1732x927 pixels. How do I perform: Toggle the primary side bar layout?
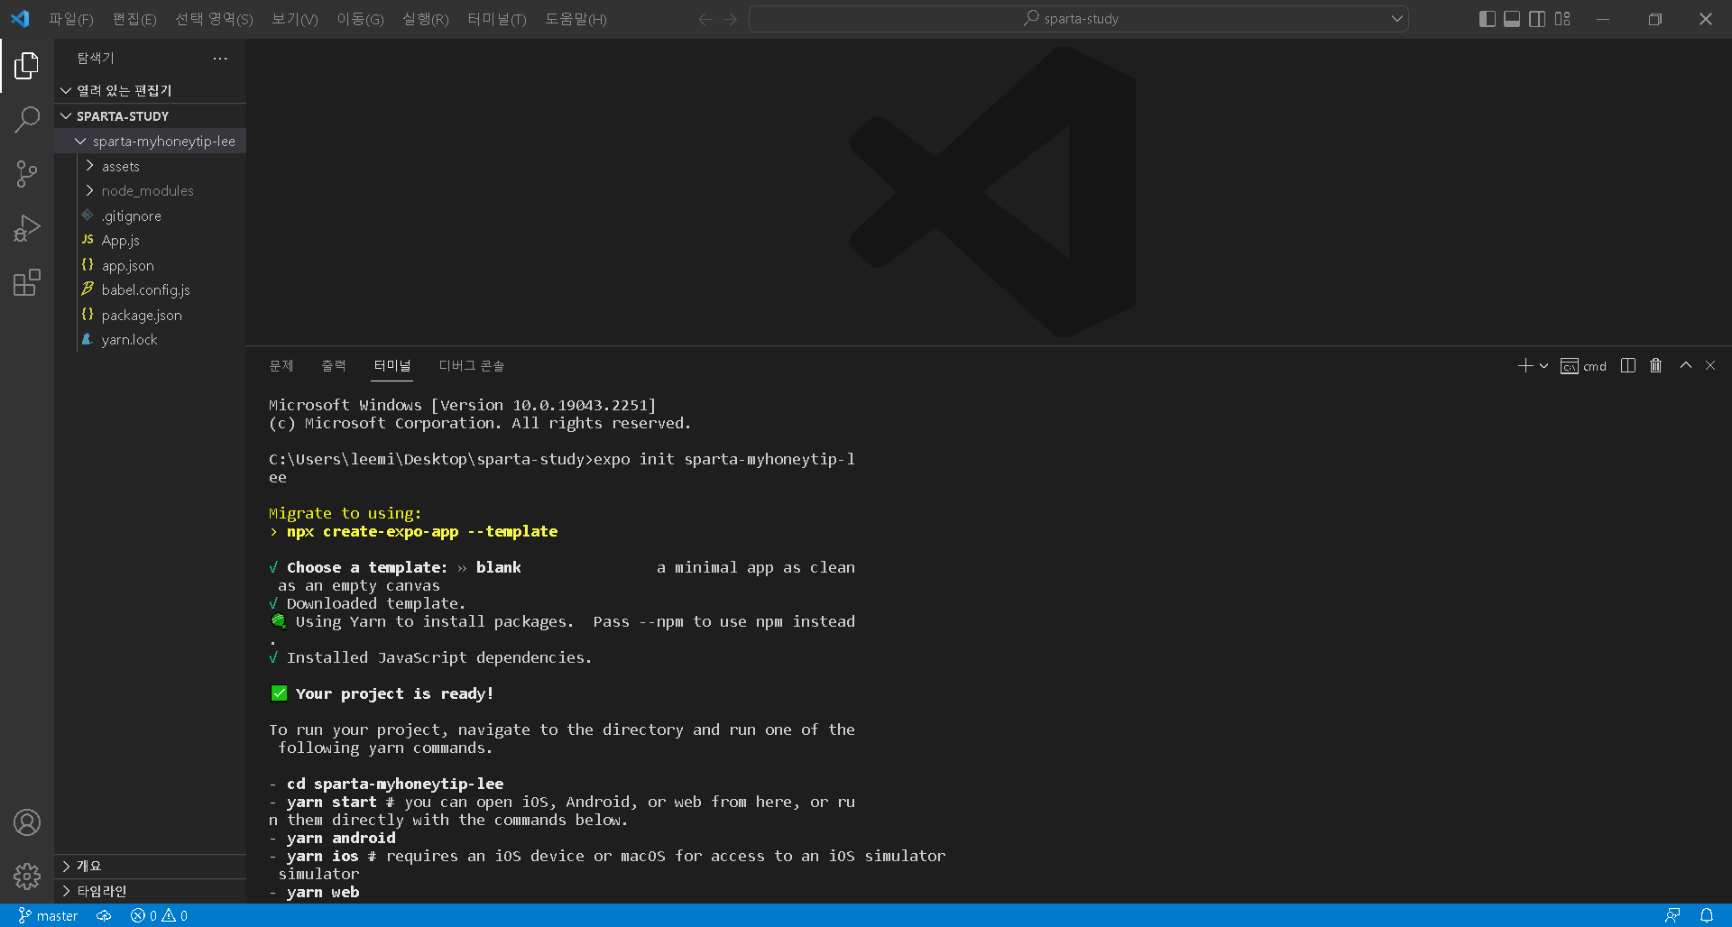click(1488, 19)
